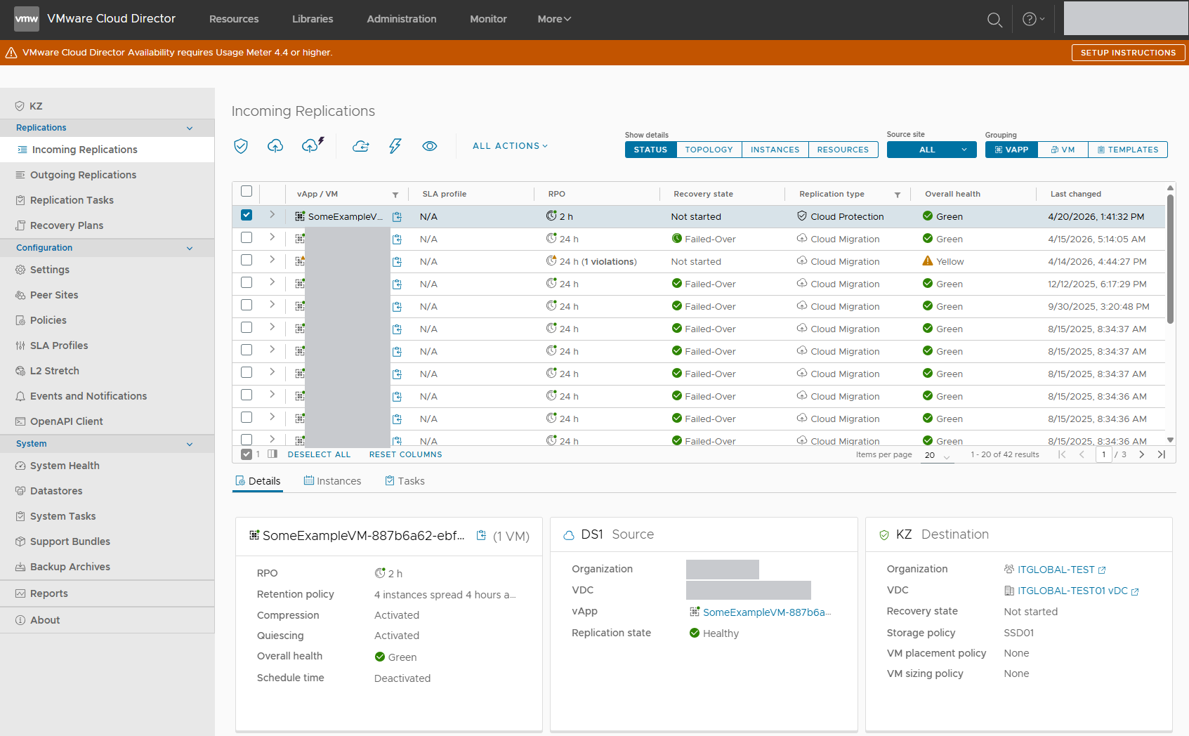Filter the Replication type column

pos(898,195)
